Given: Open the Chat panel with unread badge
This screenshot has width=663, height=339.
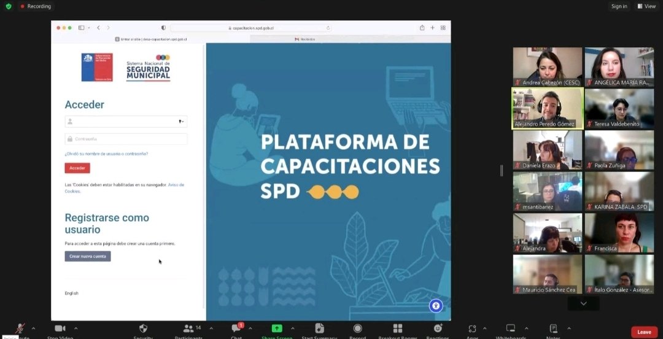Looking at the screenshot, I should 236,329.
